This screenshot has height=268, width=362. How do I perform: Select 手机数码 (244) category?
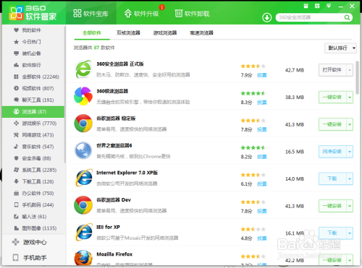[33, 205]
